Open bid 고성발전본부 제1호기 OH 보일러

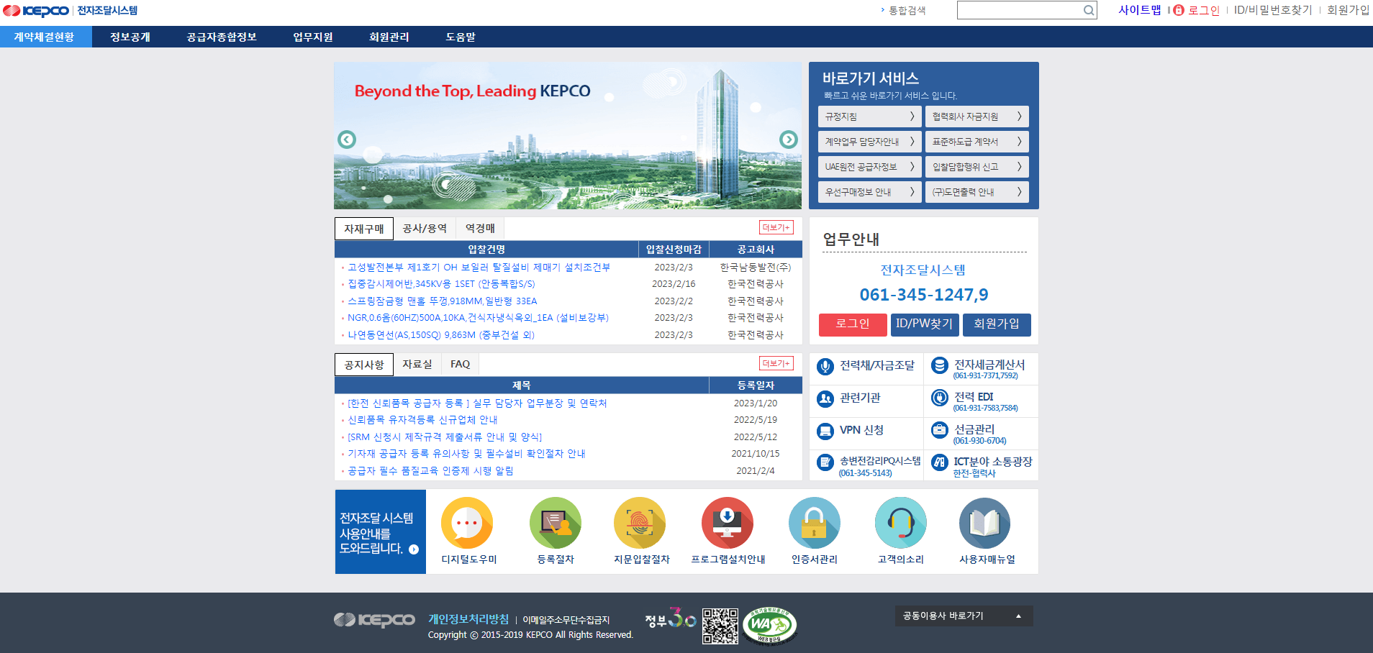click(x=479, y=268)
